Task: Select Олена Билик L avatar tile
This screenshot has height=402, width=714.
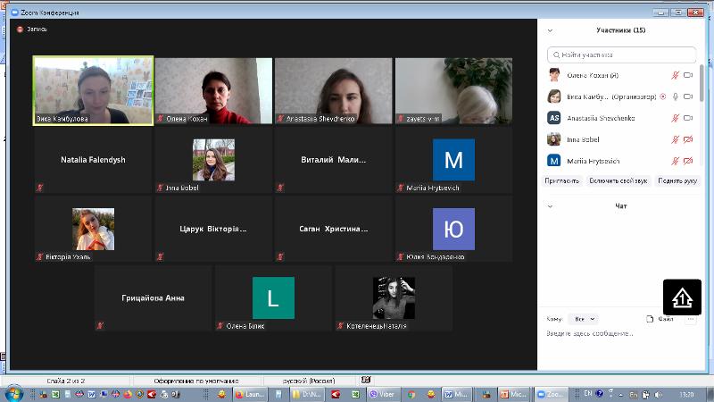Action: coord(273,298)
